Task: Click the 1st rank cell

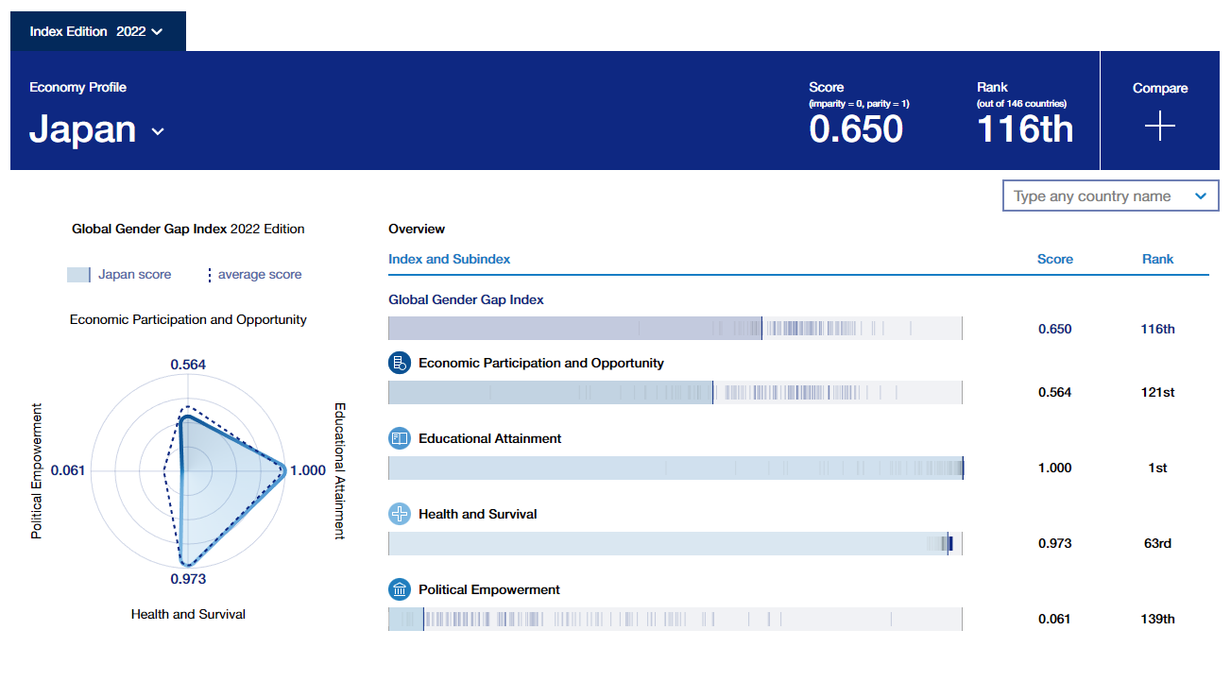Action: coord(1157,468)
